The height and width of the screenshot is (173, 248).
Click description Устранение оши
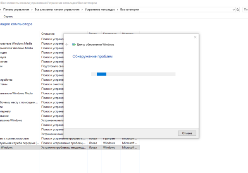(x=52, y=134)
